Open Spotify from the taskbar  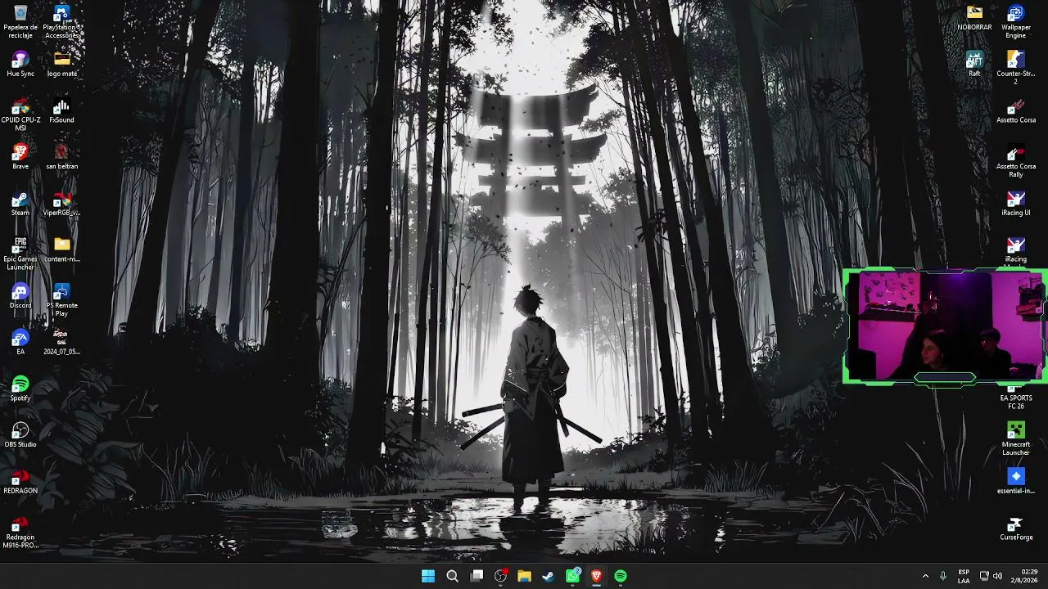point(620,576)
